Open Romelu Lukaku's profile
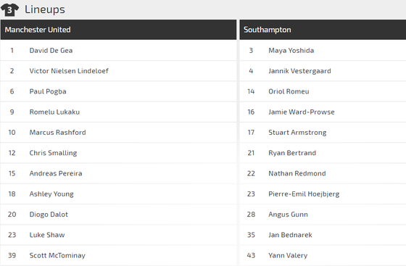406x266 pixels. (x=54, y=112)
